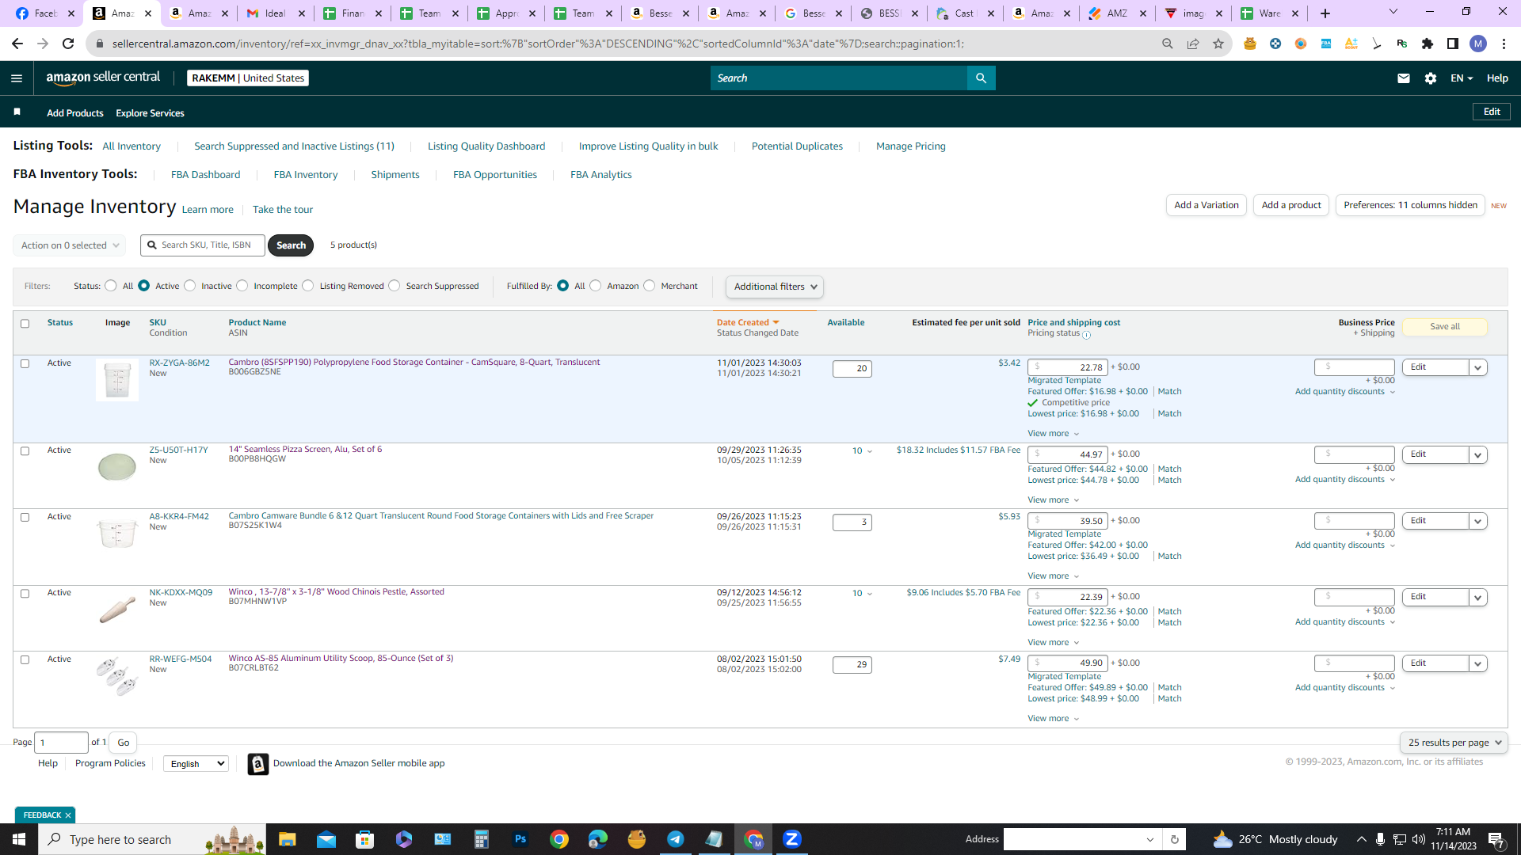Open the FBA Dashboard tool
This screenshot has height=855, width=1521.
tap(205, 175)
